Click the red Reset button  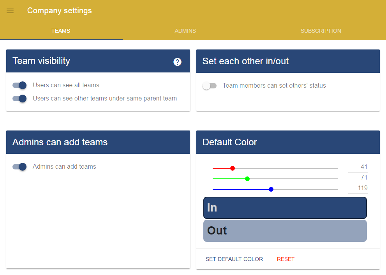(286, 259)
